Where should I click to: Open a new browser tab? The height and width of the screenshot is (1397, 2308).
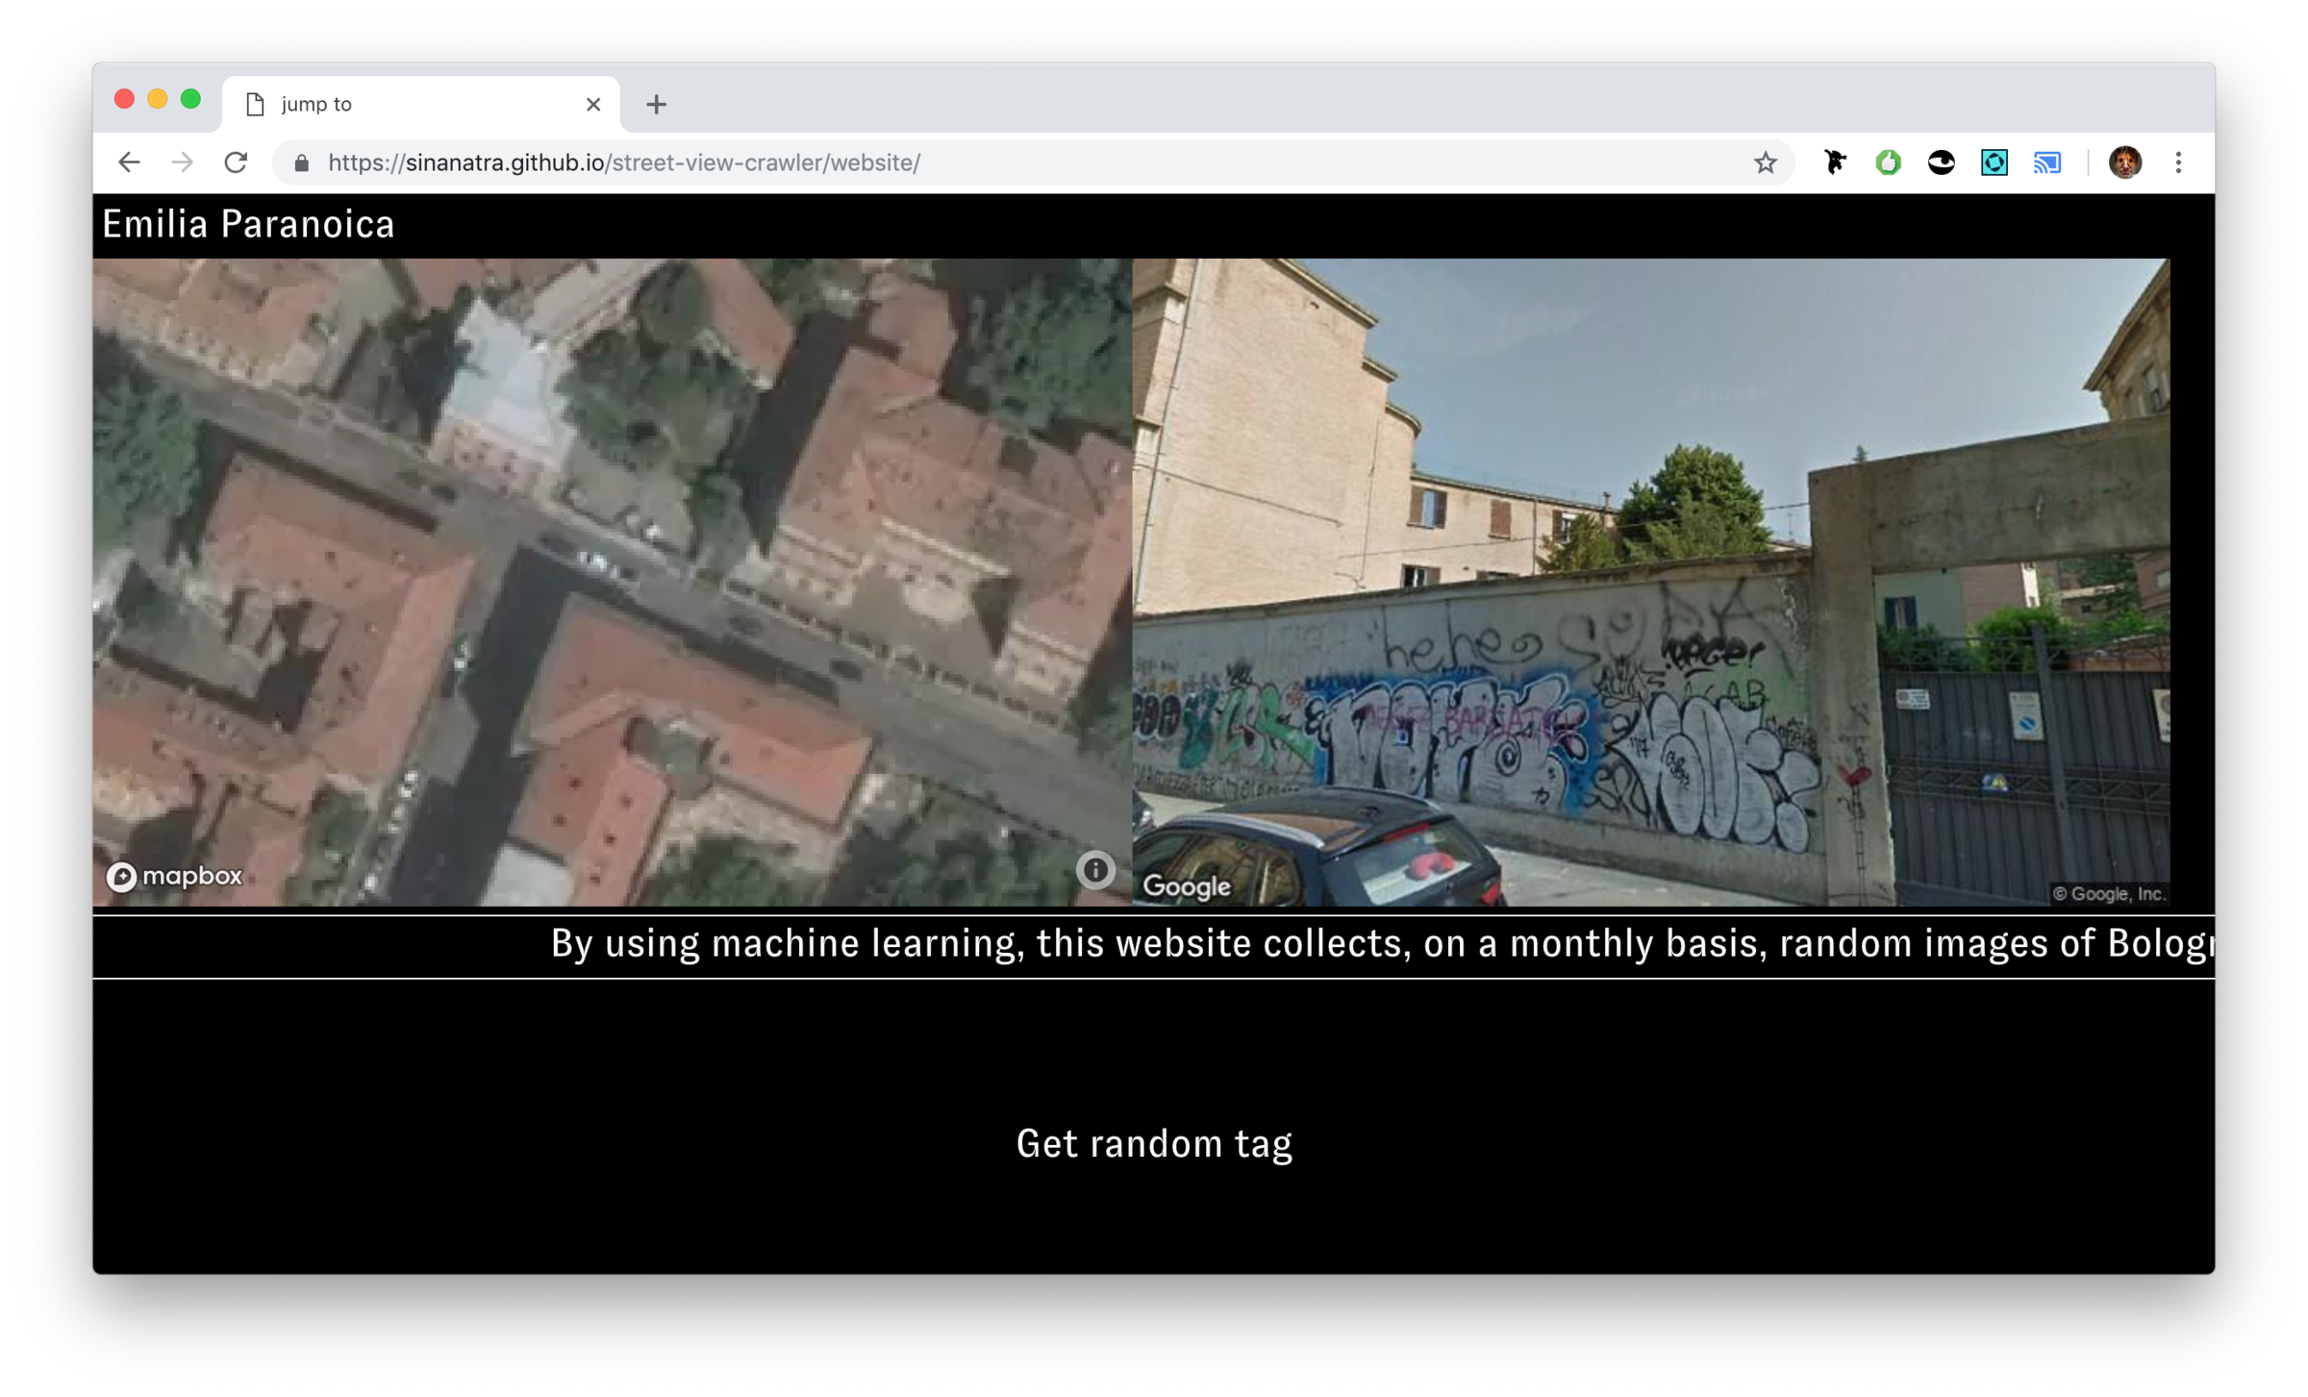656,104
